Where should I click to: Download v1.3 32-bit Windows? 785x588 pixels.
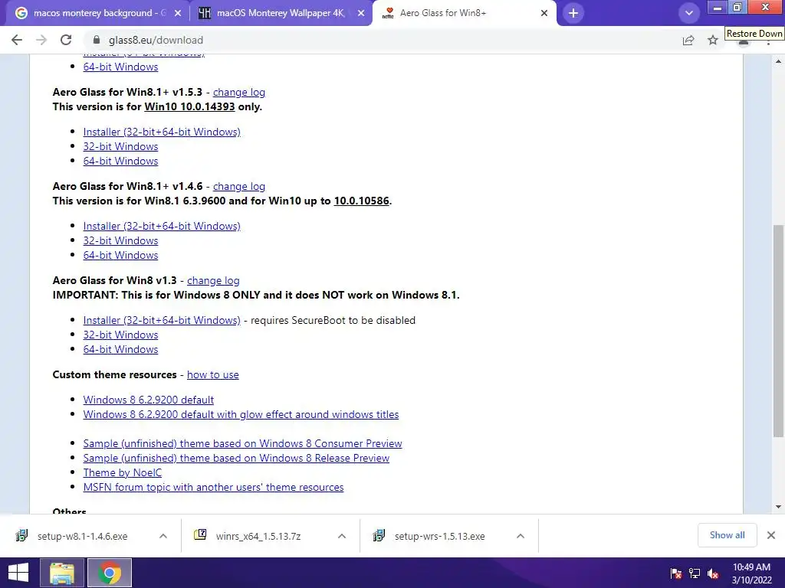pyautogui.click(x=120, y=335)
